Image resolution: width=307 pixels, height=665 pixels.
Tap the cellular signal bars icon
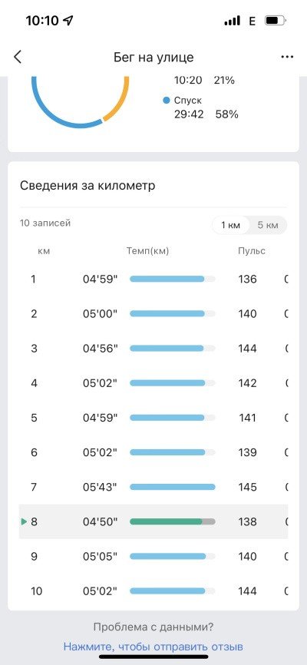click(x=232, y=21)
